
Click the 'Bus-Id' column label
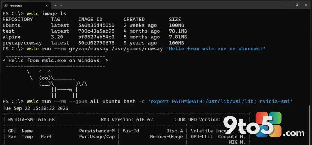(131, 131)
